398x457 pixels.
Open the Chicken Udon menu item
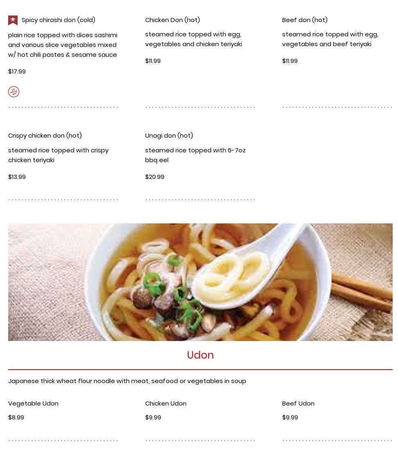pyautogui.click(x=166, y=403)
